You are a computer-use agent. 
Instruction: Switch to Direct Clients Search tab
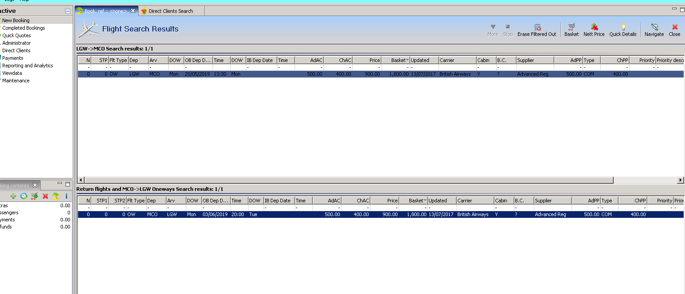pyautogui.click(x=171, y=11)
